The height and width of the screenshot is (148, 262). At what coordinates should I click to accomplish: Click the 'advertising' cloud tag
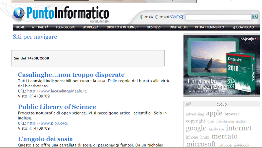[195, 114]
